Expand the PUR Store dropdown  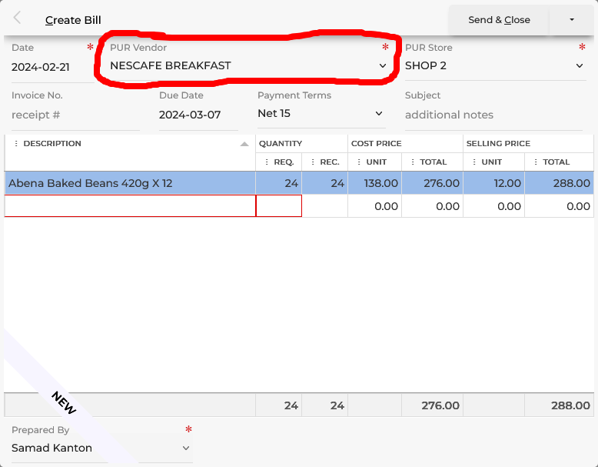pyautogui.click(x=580, y=66)
